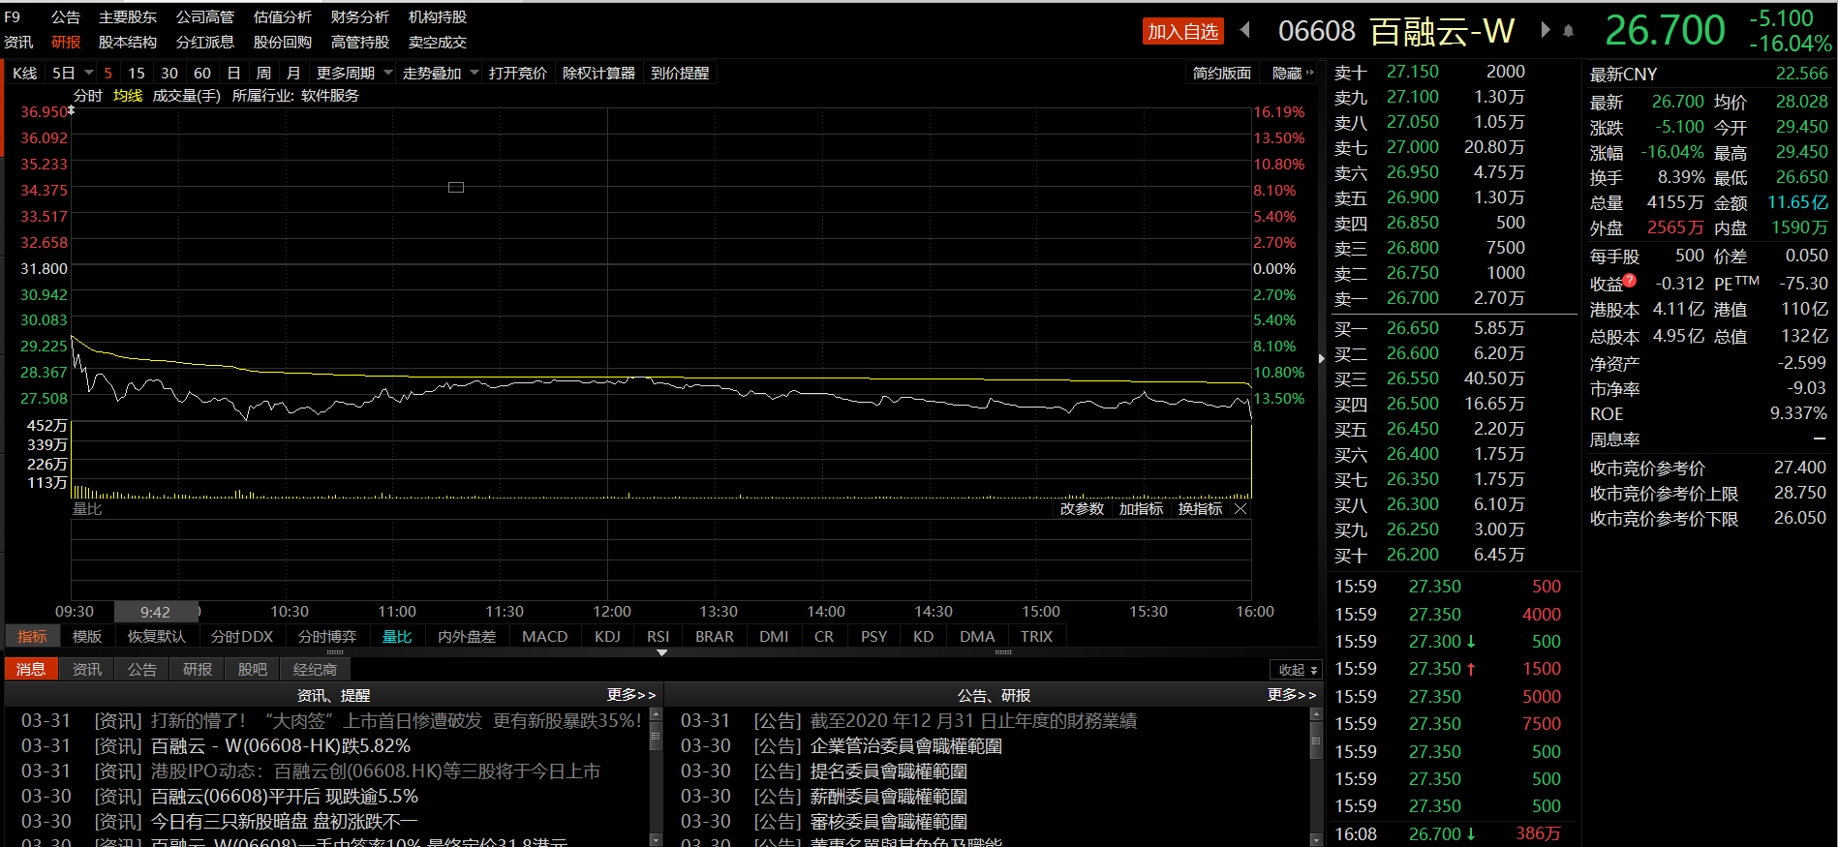Collapse the news panel with 收起
Image resolution: width=1838 pixels, height=847 pixels.
click(x=1297, y=670)
